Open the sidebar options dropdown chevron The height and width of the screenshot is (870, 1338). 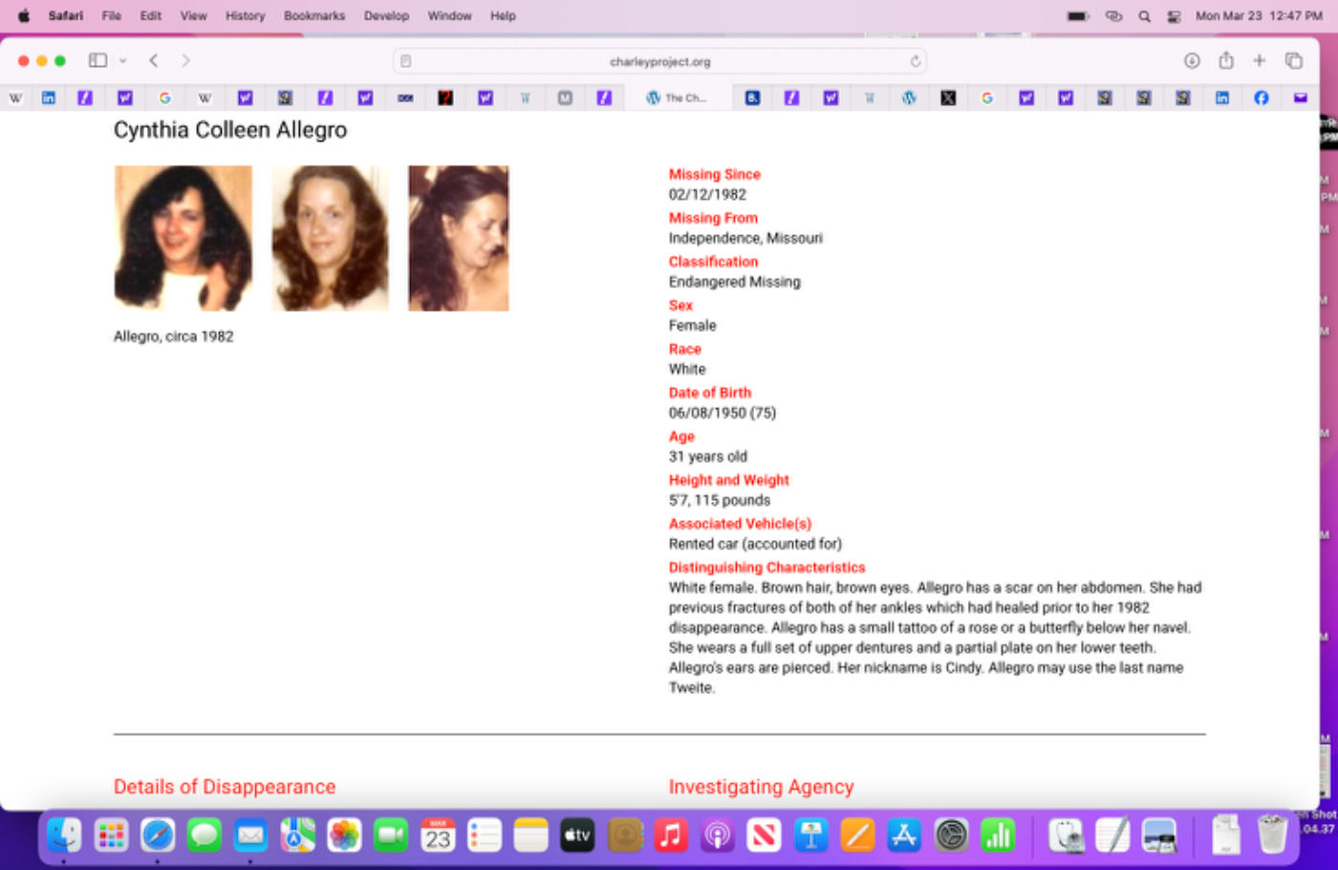(x=122, y=61)
